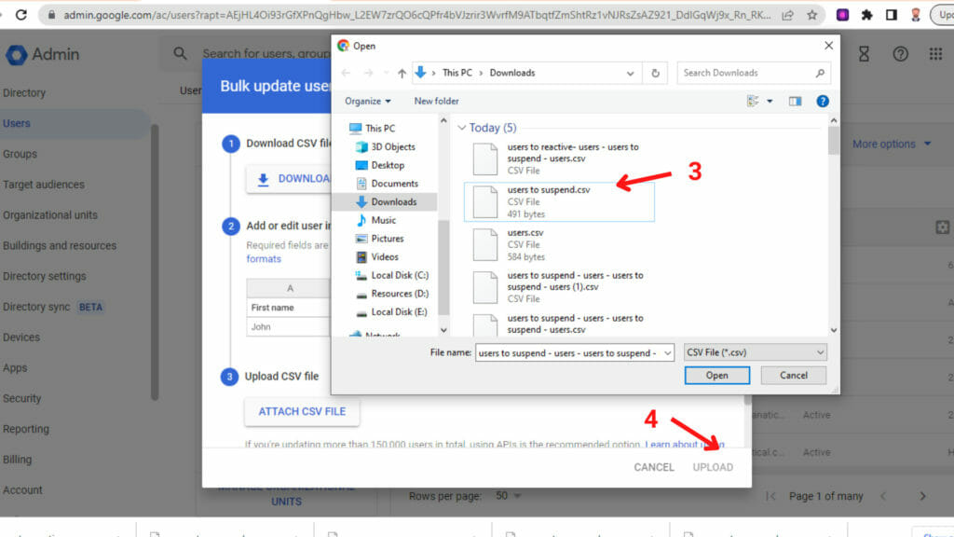Go up one folder level in the dialog
This screenshot has width=954, height=537.
(x=402, y=73)
